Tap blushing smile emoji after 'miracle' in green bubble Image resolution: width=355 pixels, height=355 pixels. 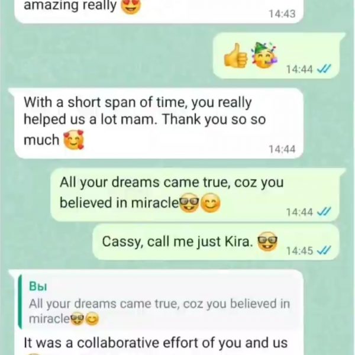coord(211,203)
